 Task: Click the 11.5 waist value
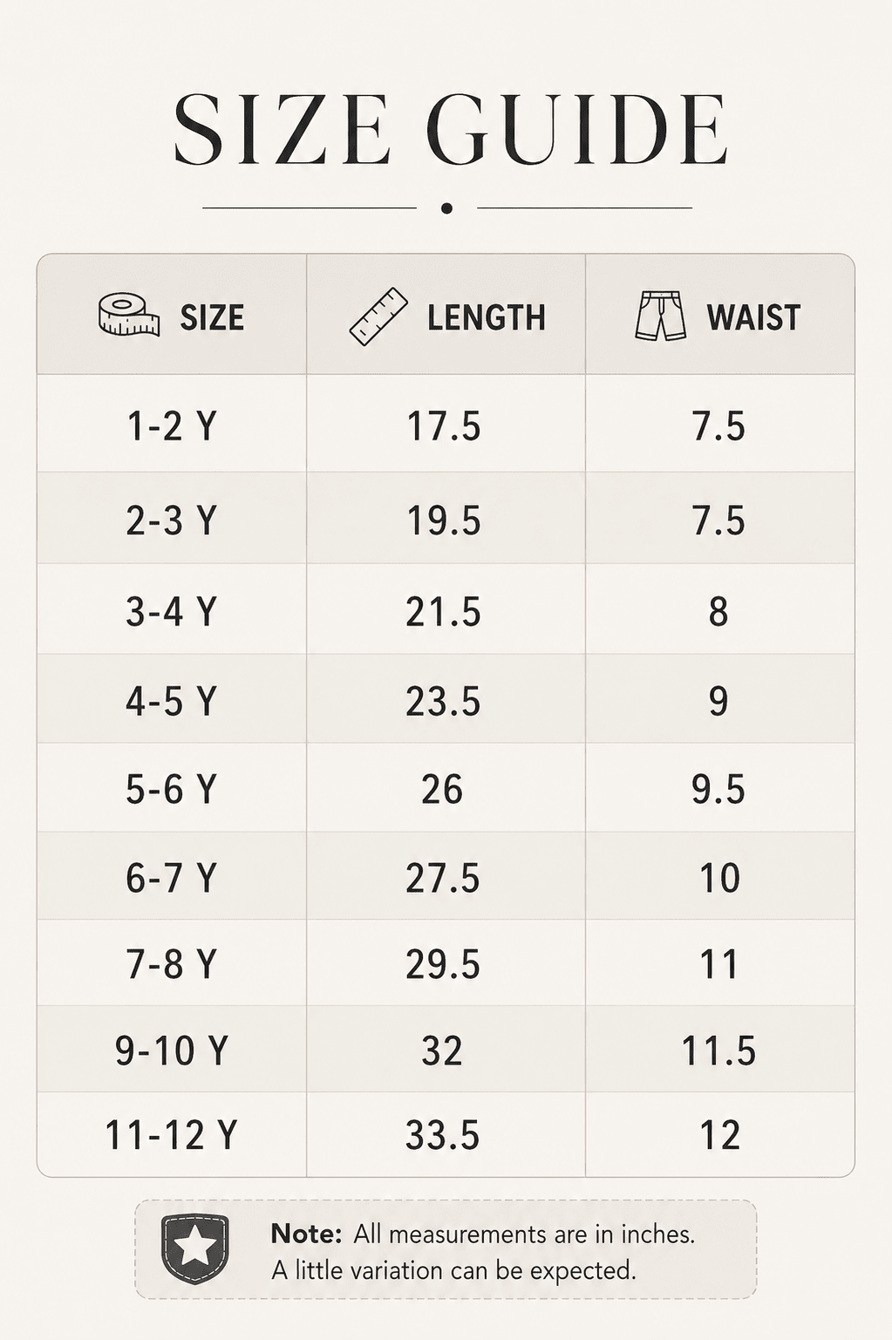click(x=718, y=1051)
